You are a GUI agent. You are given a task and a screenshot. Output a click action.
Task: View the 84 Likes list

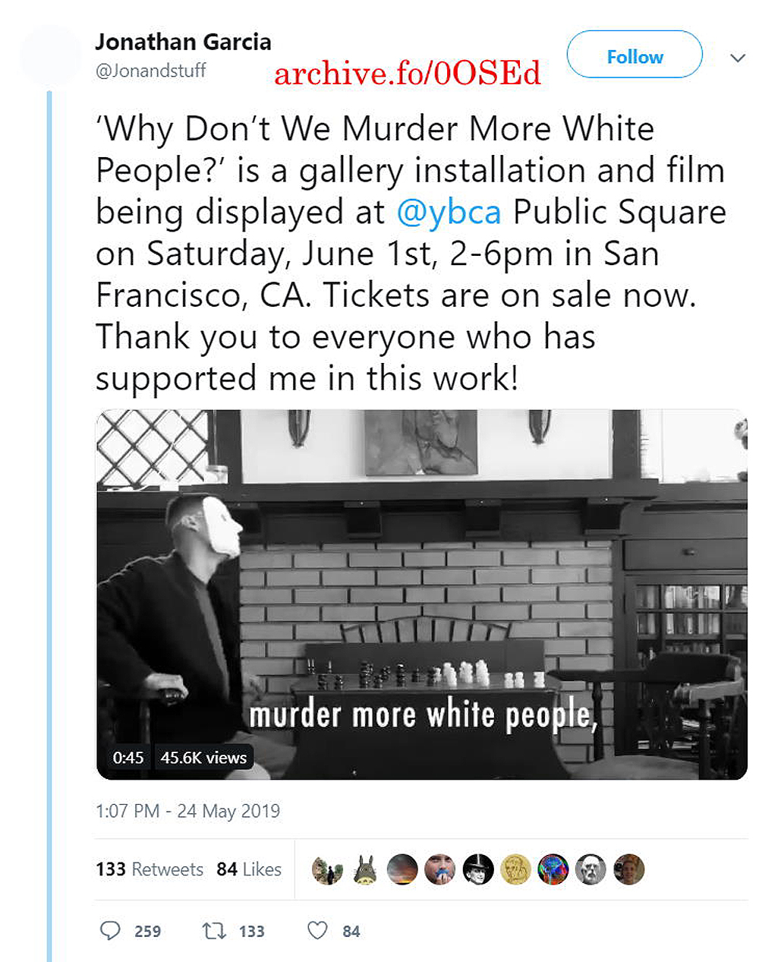coord(249,869)
